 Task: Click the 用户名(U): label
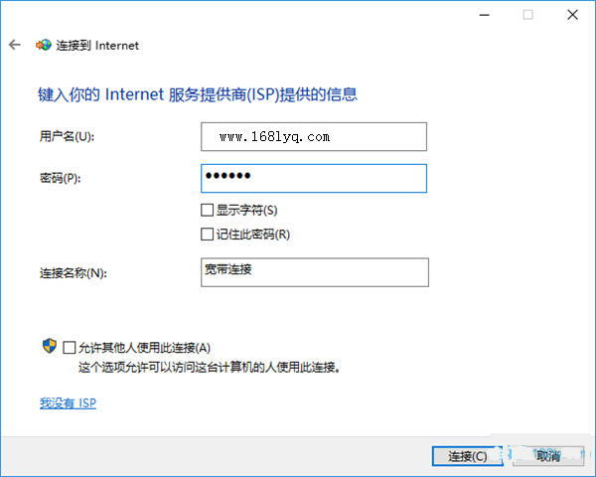click(67, 136)
